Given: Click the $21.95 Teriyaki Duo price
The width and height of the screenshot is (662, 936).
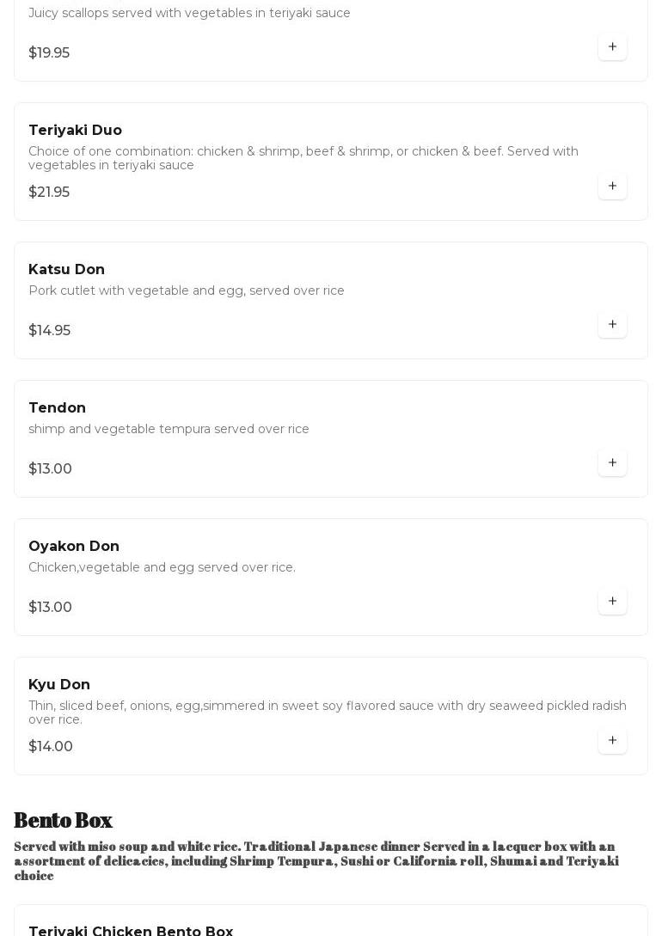Looking at the screenshot, I should [x=49, y=193].
